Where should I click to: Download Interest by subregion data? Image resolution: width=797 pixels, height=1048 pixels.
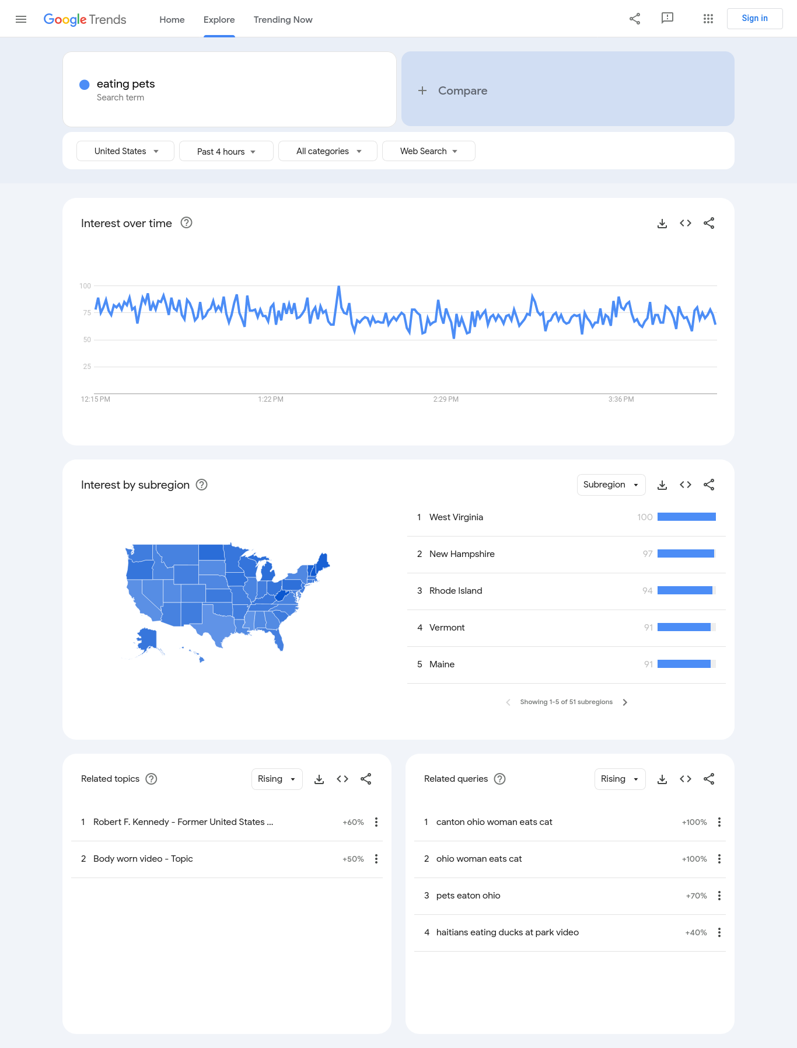(662, 485)
